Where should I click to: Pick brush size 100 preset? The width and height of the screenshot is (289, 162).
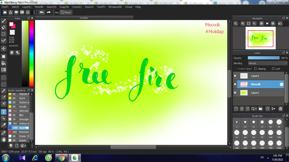pos(271,134)
